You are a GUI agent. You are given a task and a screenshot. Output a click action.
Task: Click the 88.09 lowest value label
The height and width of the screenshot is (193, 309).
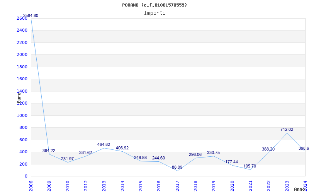177,168
